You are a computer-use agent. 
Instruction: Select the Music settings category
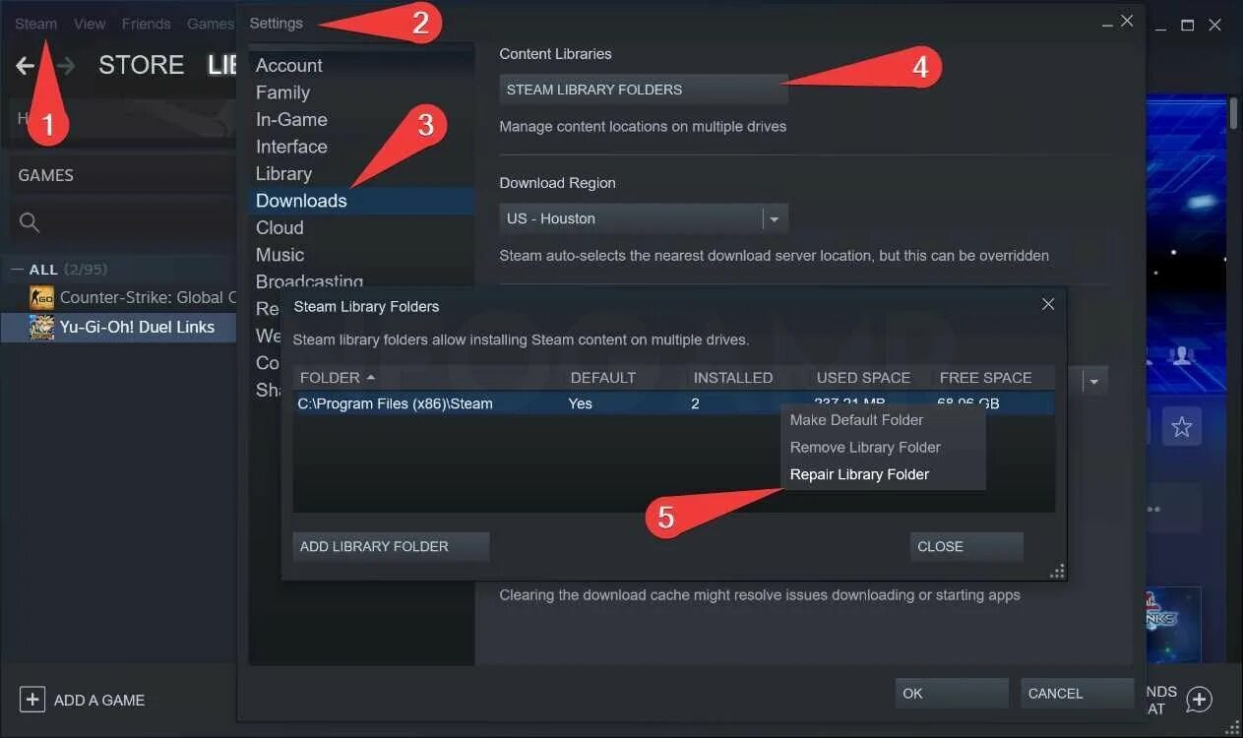(x=280, y=255)
